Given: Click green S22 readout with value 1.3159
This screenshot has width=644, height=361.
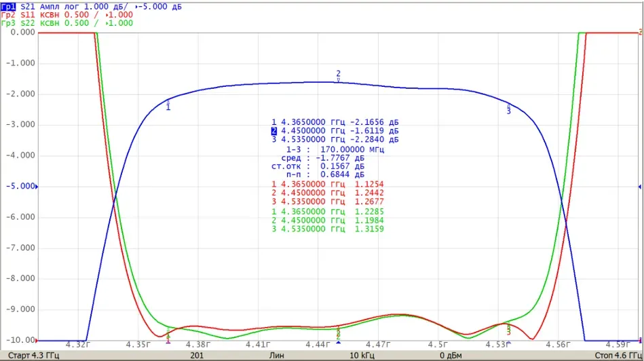Looking at the screenshot, I should (x=327, y=229).
